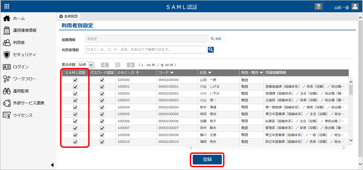Click the code cell 0000100008
Screen dimensions: 363x170
click(169, 135)
